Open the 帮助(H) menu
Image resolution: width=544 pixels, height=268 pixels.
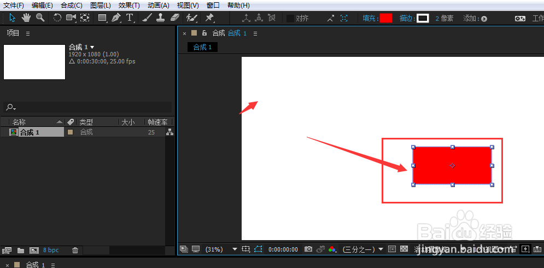tap(238, 5)
